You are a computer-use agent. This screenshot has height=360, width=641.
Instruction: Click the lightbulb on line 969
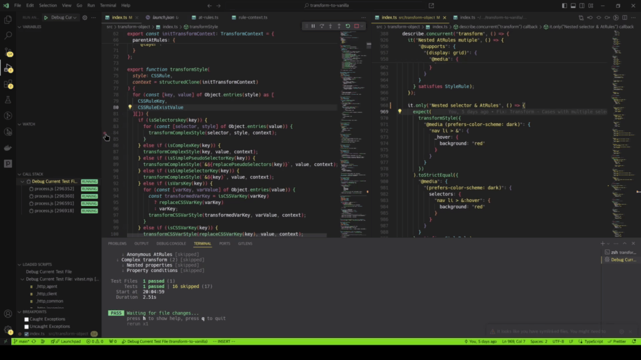coord(400,111)
